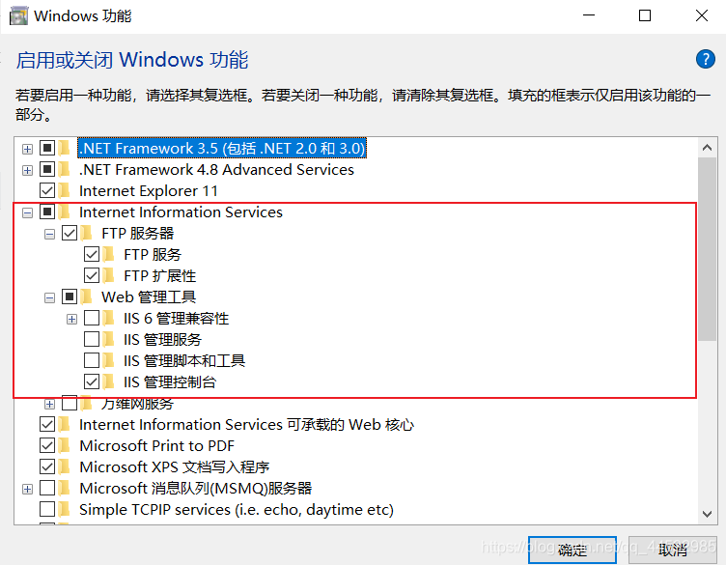Click the 确定 button

572,550
